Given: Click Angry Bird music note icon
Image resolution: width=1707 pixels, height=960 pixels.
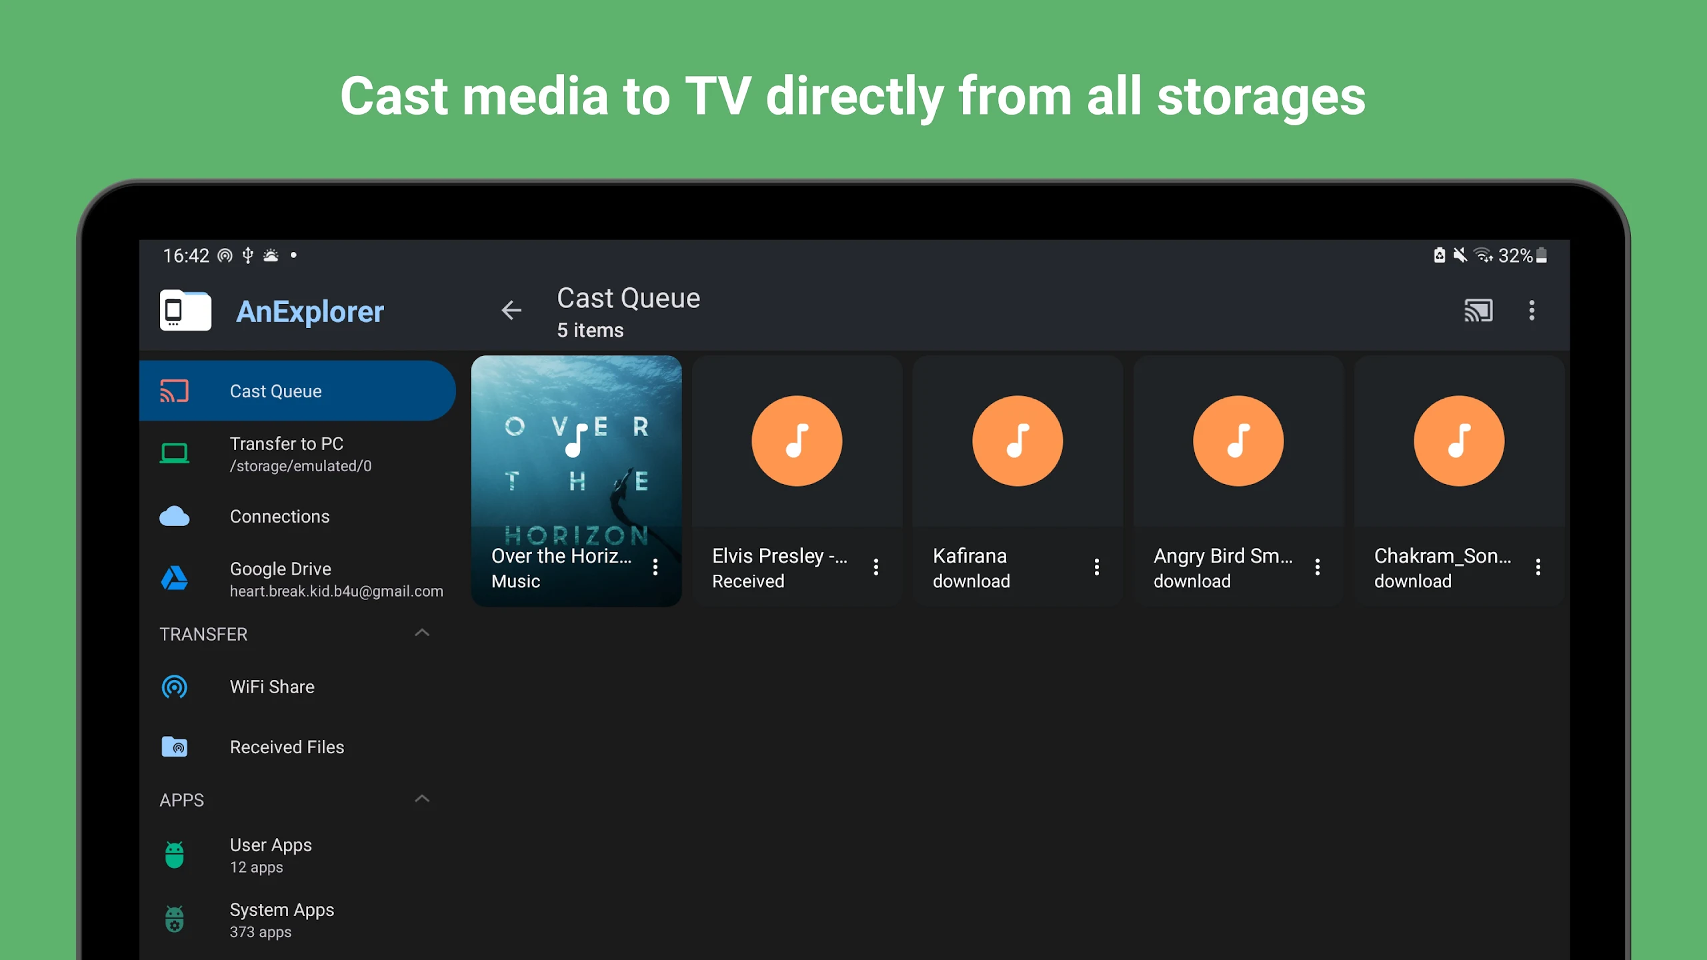Looking at the screenshot, I should (1238, 441).
